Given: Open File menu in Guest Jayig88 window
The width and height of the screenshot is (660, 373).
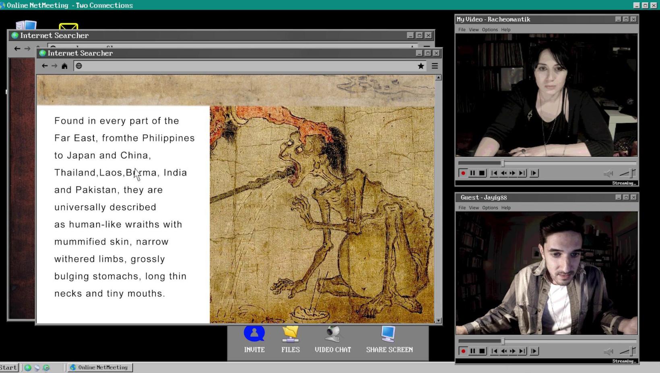Looking at the screenshot, I should coord(462,208).
